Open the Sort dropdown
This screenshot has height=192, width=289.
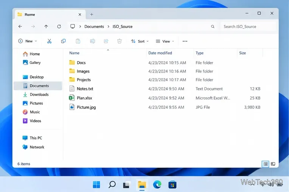(140, 41)
